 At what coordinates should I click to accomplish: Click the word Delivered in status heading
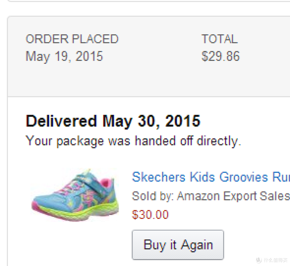[x=61, y=121]
